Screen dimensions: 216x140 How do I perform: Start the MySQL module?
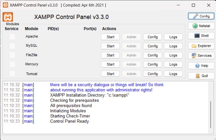pos(110,46)
